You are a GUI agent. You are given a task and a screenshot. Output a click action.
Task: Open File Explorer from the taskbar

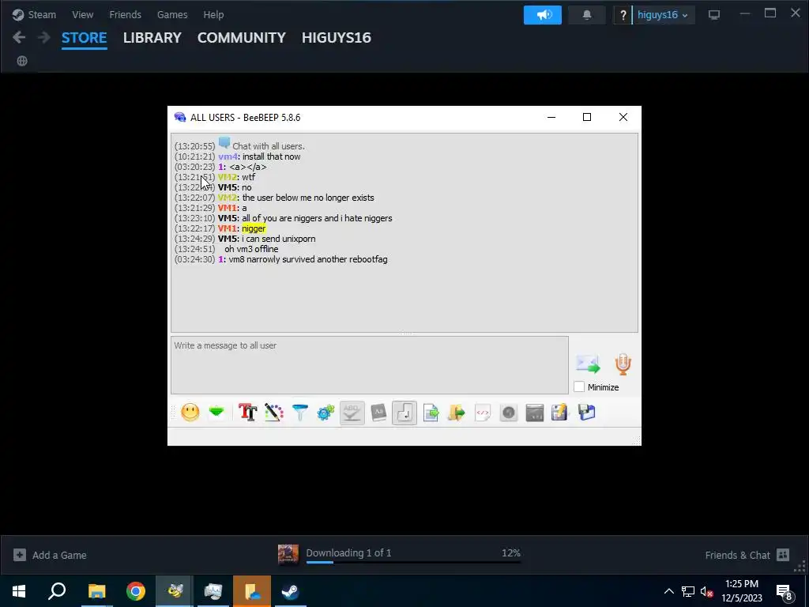click(x=96, y=591)
